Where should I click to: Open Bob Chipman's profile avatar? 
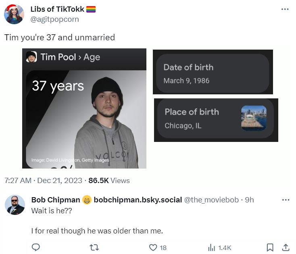coord(15,204)
